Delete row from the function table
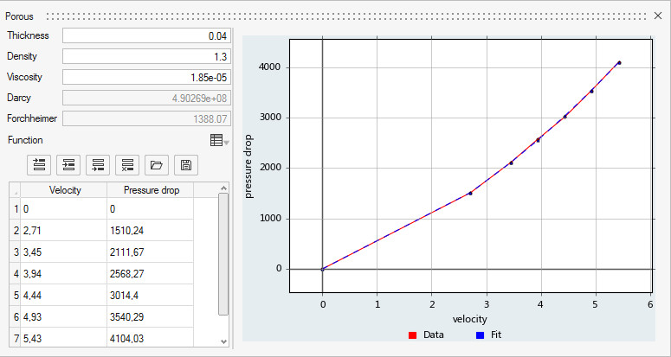671x357 pixels. [127, 165]
